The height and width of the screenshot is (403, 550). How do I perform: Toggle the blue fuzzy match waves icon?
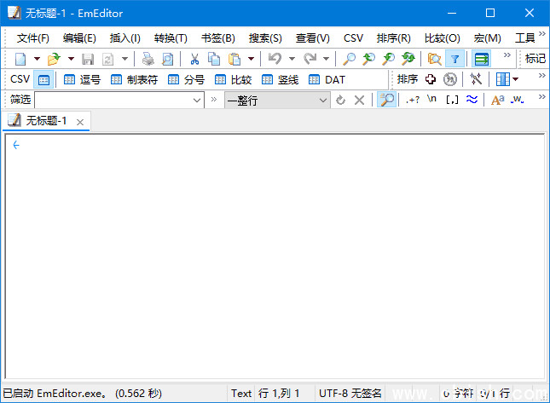(472, 100)
